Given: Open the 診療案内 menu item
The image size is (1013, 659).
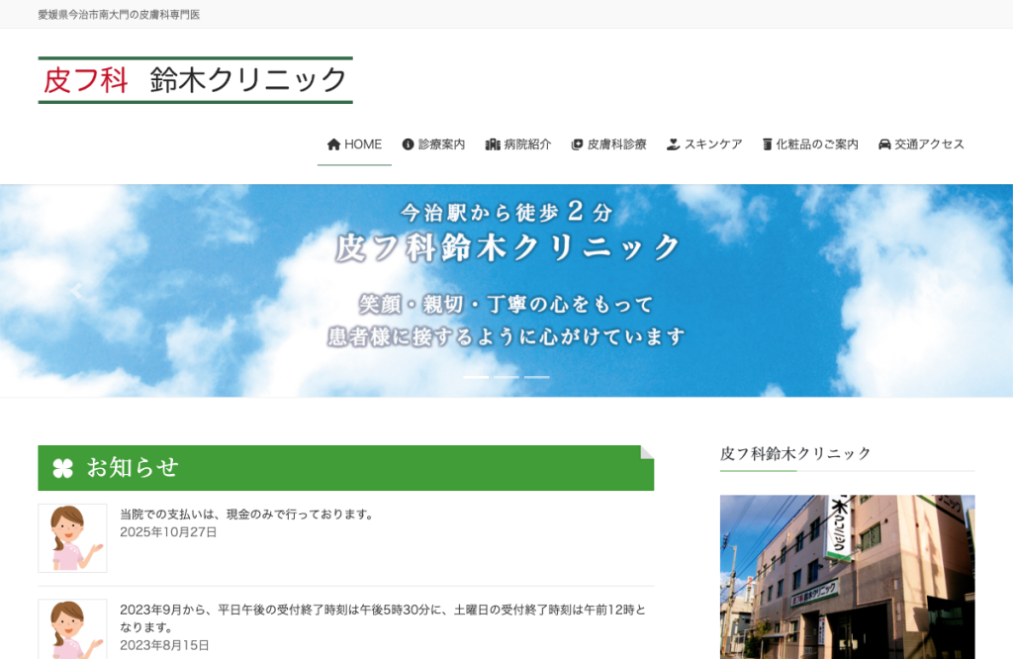Looking at the screenshot, I should click(x=433, y=144).
